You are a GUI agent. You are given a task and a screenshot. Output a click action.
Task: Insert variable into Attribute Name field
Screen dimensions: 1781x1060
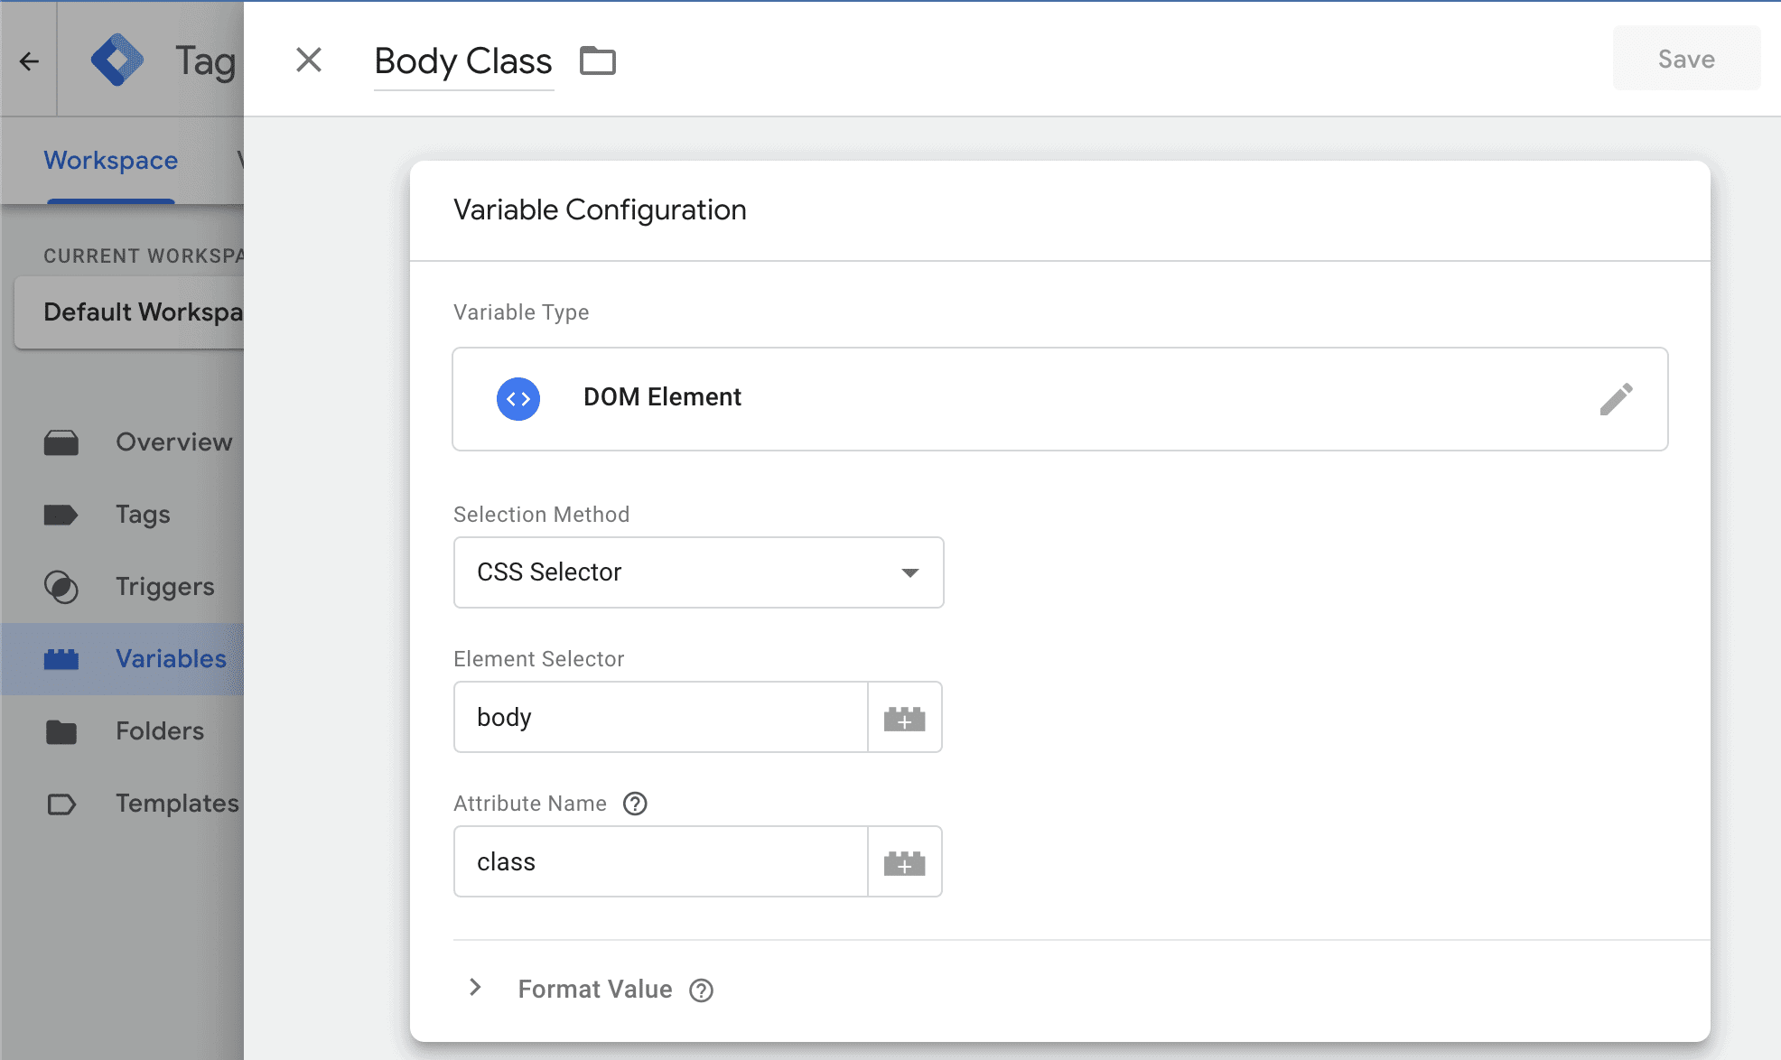(904, 862)
